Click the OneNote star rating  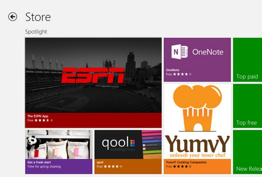point(182,74)
